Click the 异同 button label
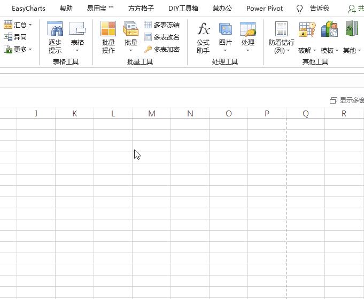Image resolution: width=364 pixels, height=299 pixels. (x=20, y=37)
